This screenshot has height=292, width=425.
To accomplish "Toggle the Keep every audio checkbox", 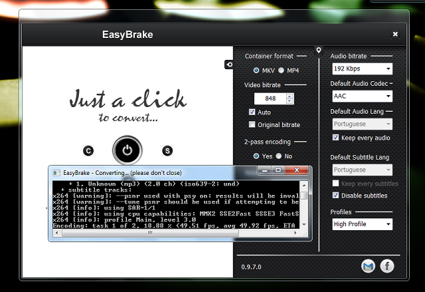I will pos(335,137).
